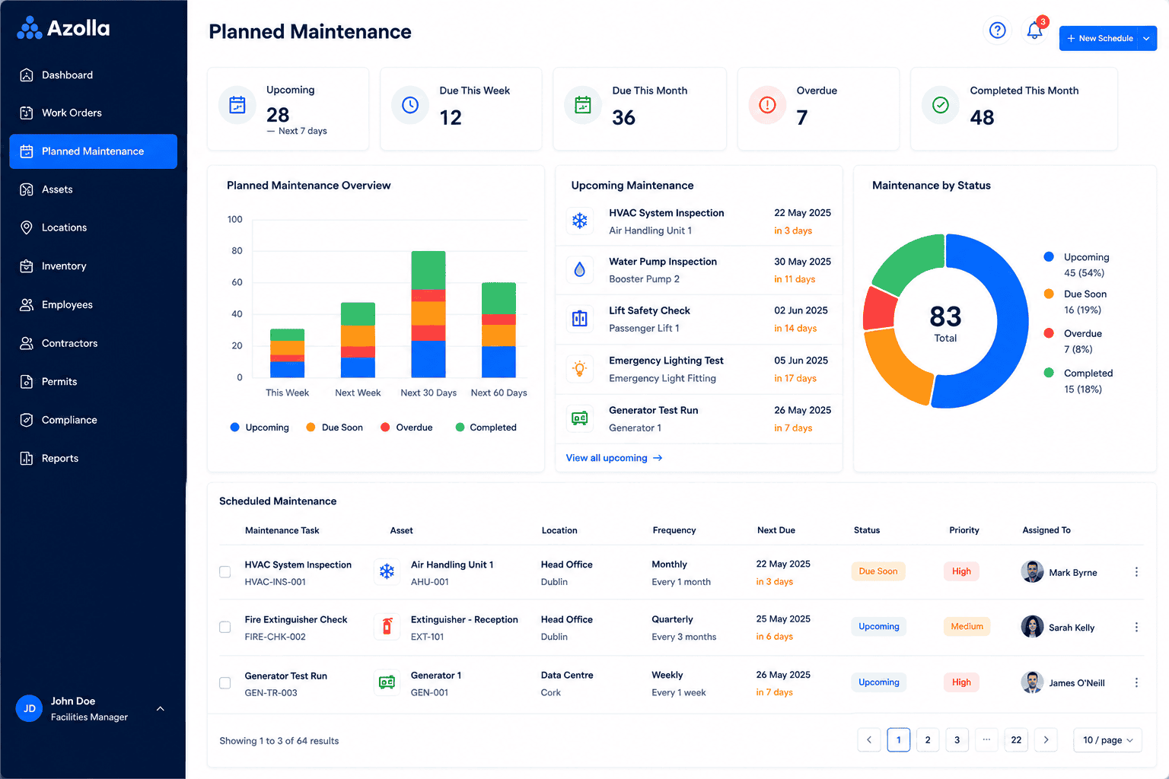Click the Reports sidebar icon
1169x779 pixels.
(27, 458)
